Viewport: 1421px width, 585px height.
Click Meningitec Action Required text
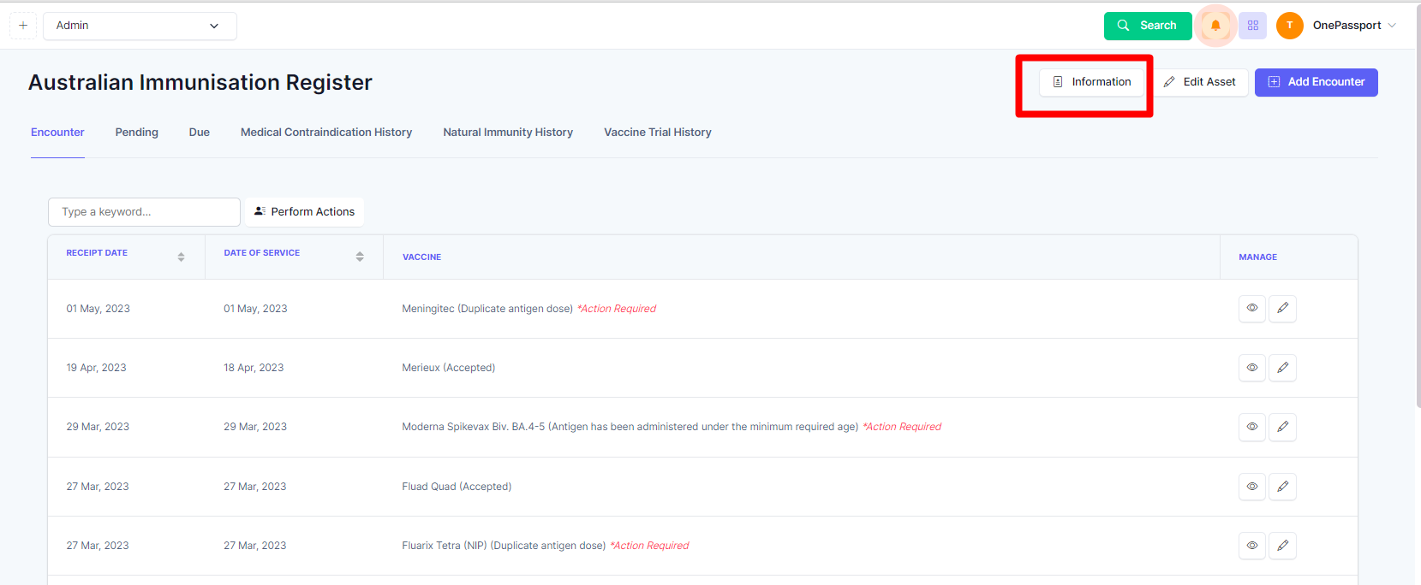point(617,309)
